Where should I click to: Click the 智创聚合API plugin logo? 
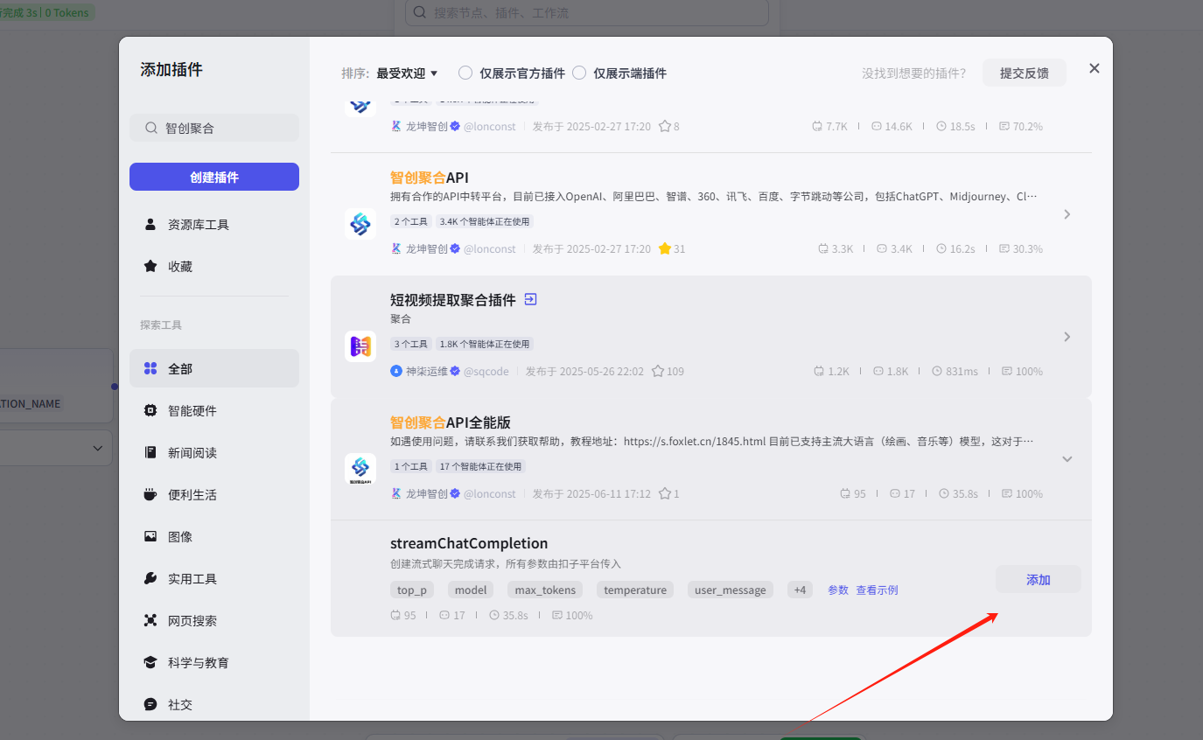360,224
